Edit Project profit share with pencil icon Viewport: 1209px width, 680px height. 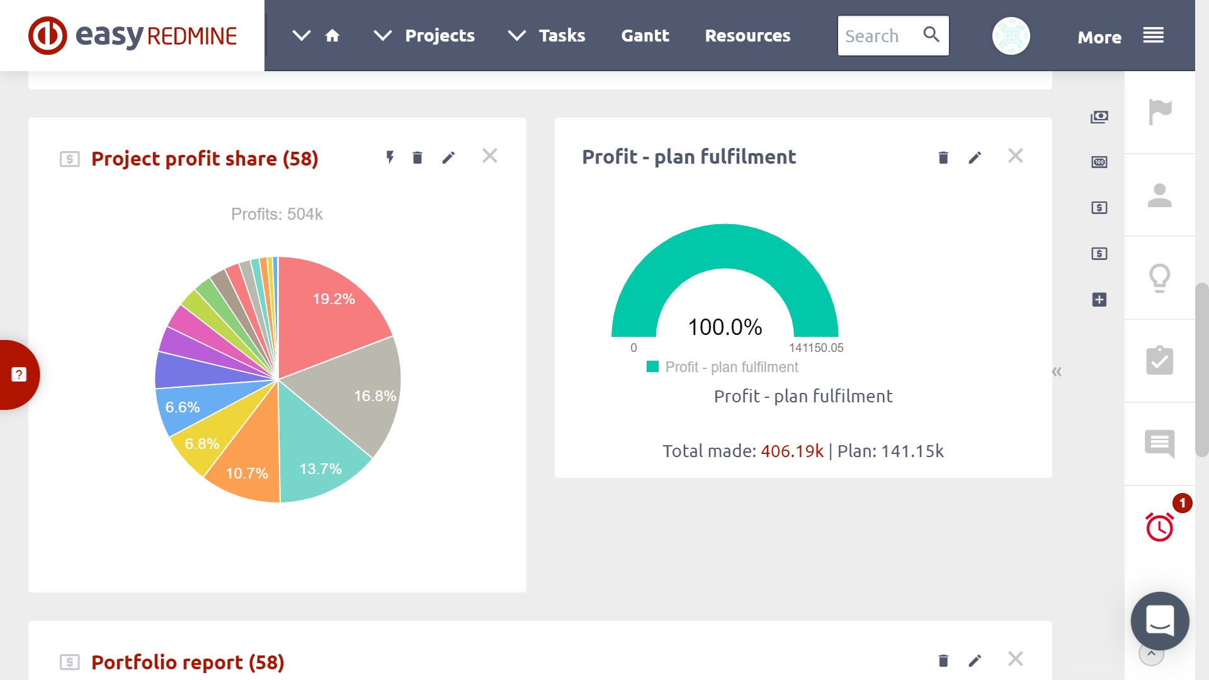(x=448, y=157)
